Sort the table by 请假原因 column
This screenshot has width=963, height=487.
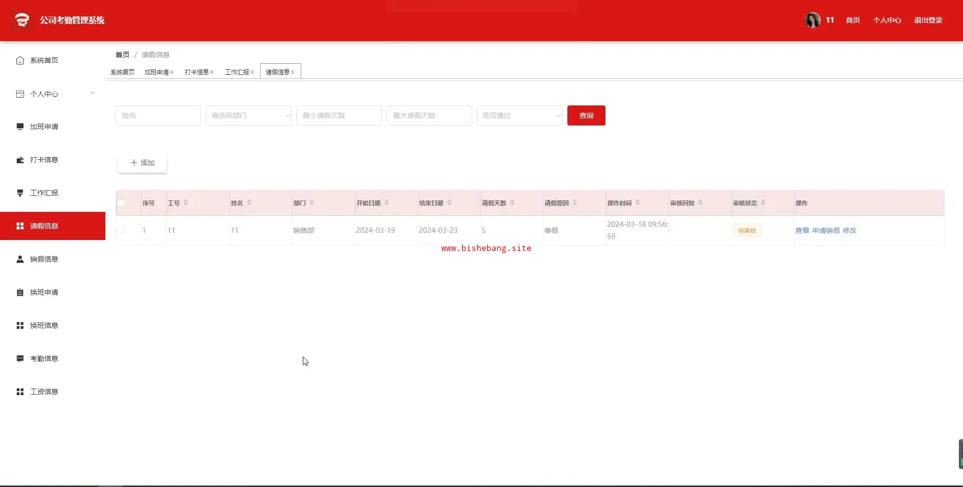point(575,202)
